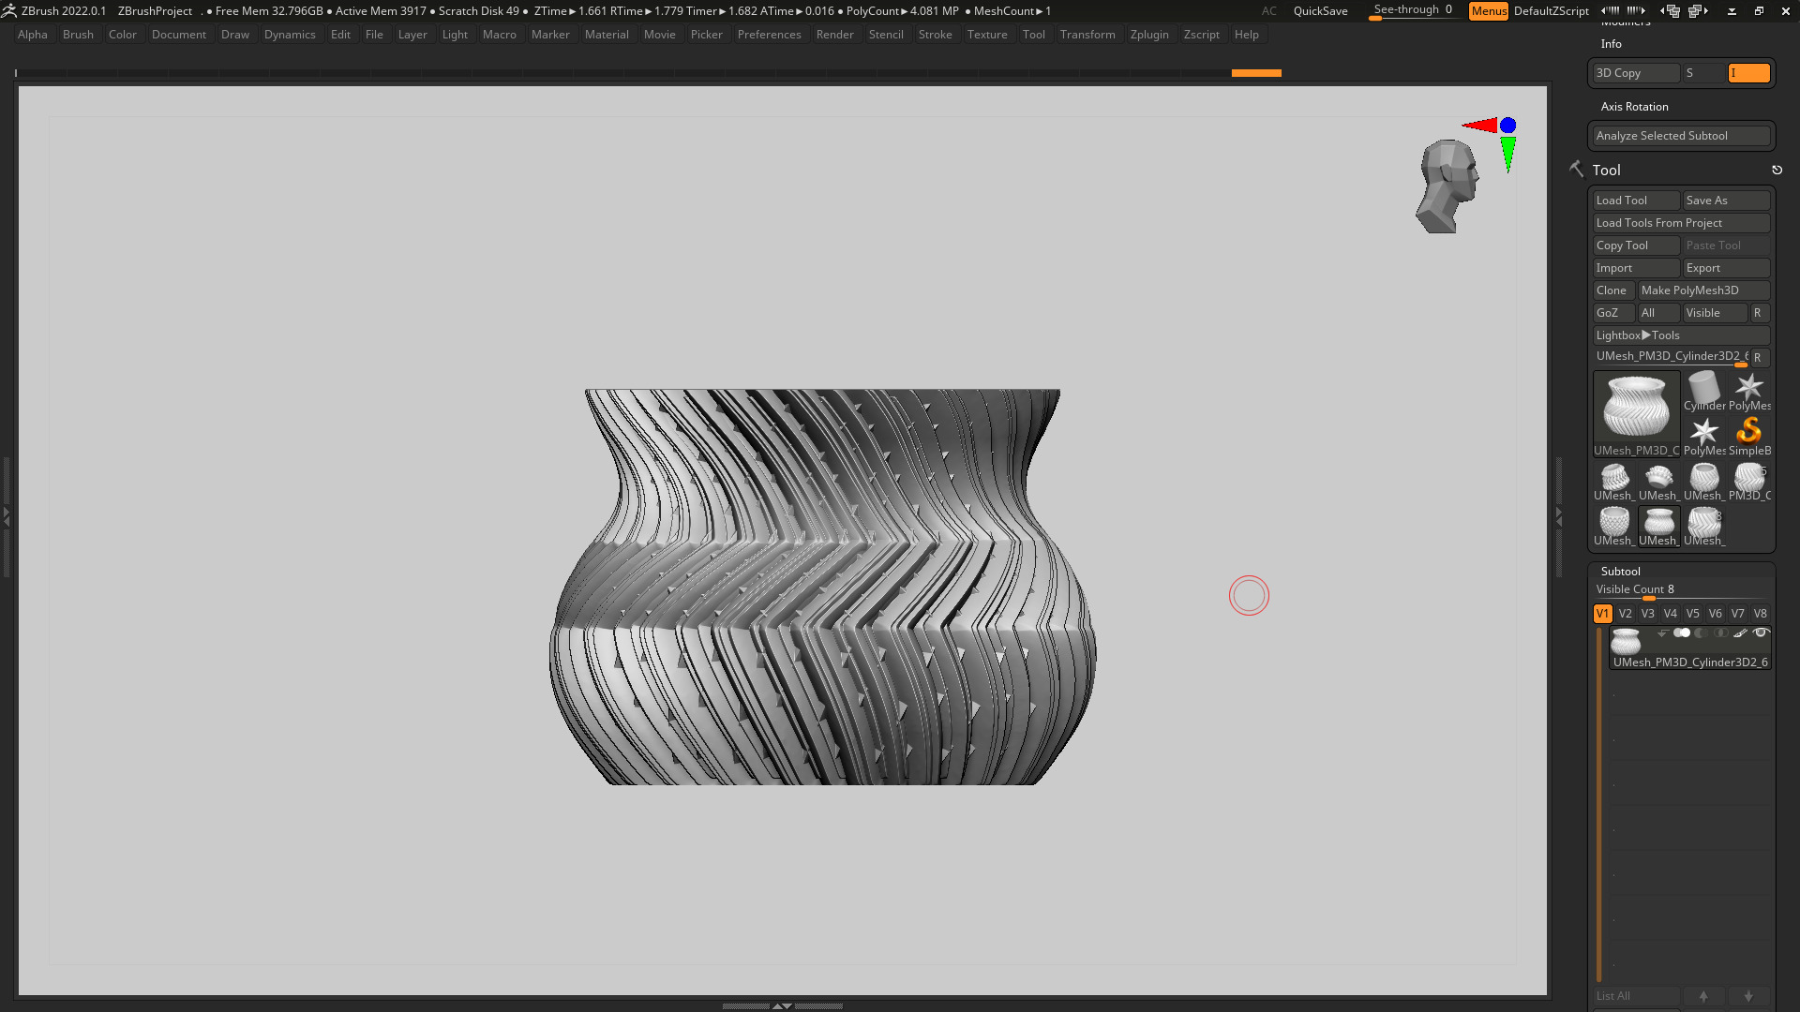The height and width of the screenshot is (1012, 1800).
Task: Expand the Axis Rotation section
Action: pos(1634,107)
